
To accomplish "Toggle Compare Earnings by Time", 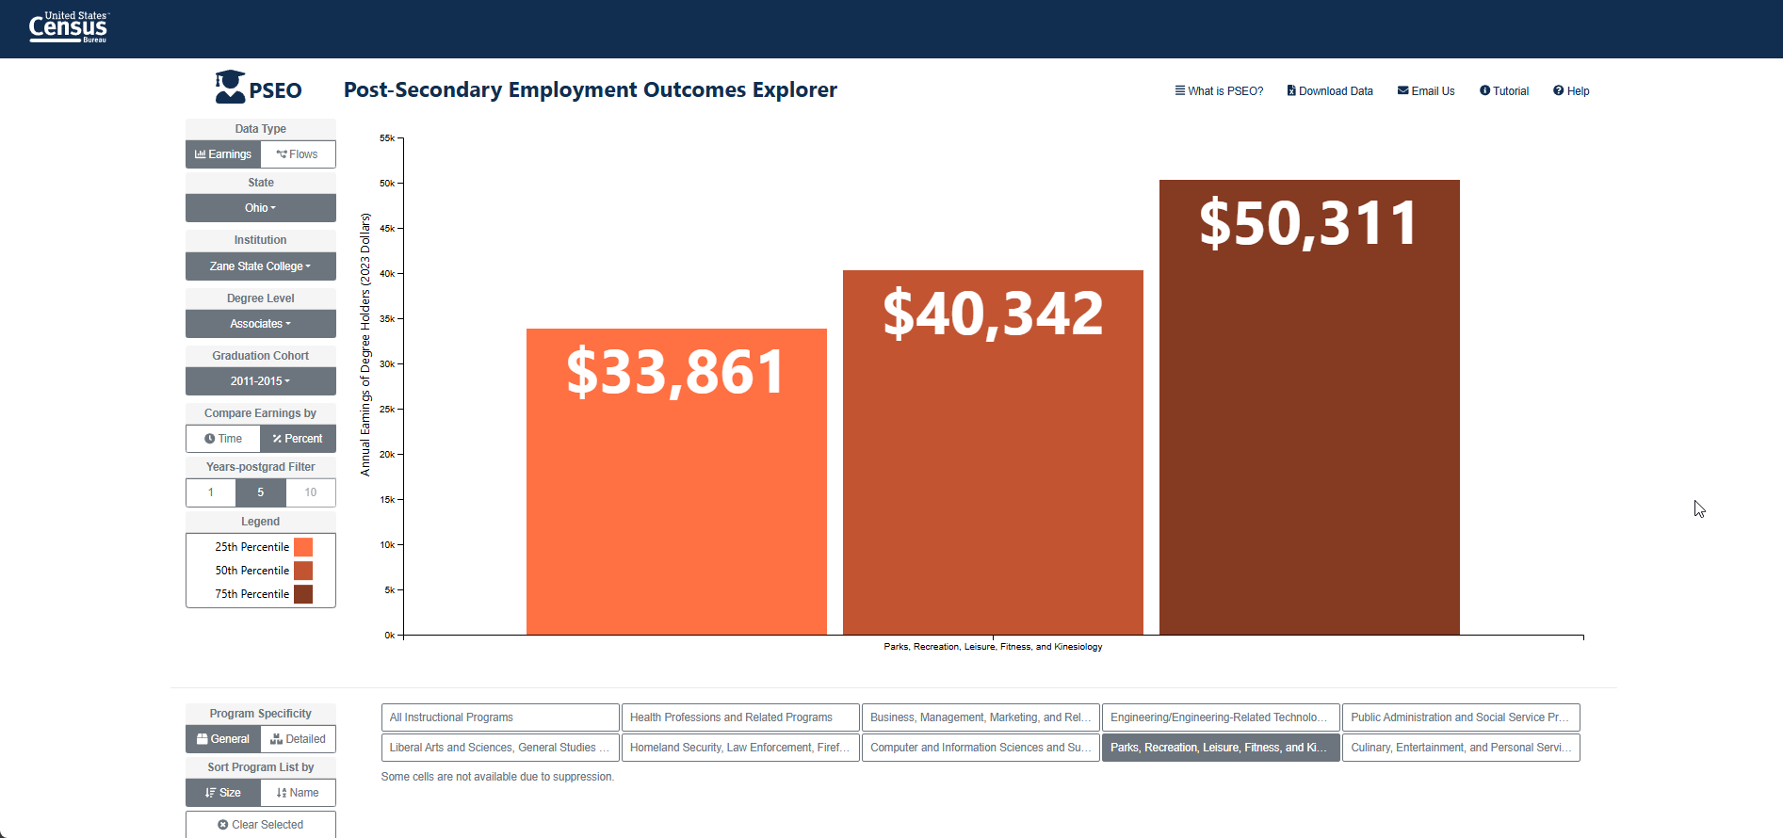I will click(x=223, y=439).
